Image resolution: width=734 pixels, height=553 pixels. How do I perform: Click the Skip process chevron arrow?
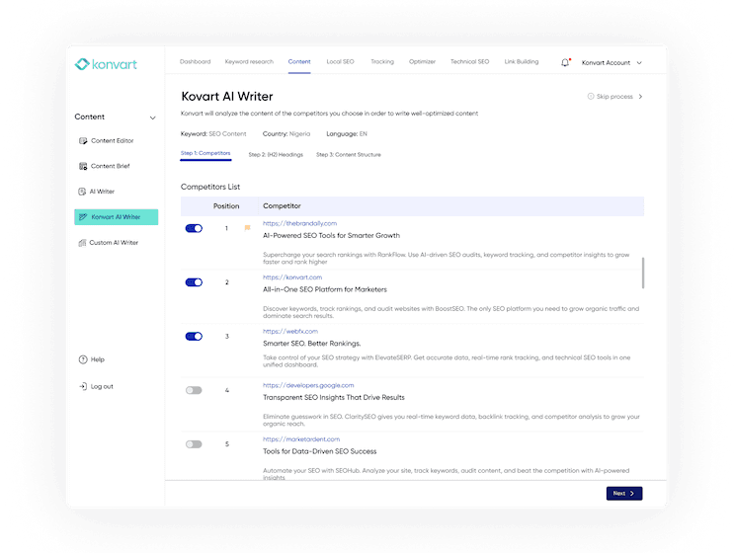tap(640, 97)
